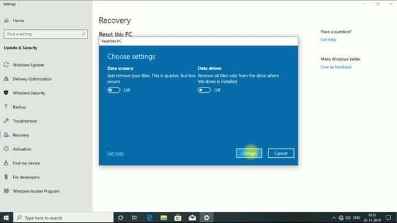Click the Home house icon
Image resolution: width=397 pixels, height=223 pixels.
point(6,20)
